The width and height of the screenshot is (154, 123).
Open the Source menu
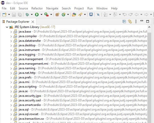coord(23,8)
